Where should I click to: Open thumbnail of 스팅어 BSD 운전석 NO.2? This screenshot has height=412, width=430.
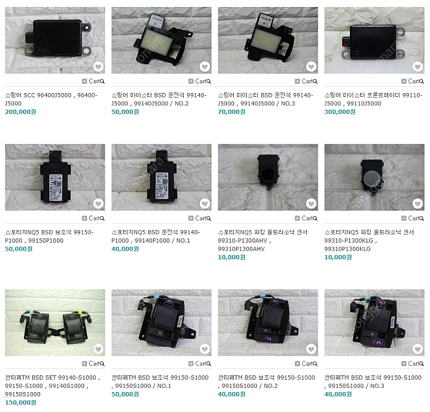[161, 40]
